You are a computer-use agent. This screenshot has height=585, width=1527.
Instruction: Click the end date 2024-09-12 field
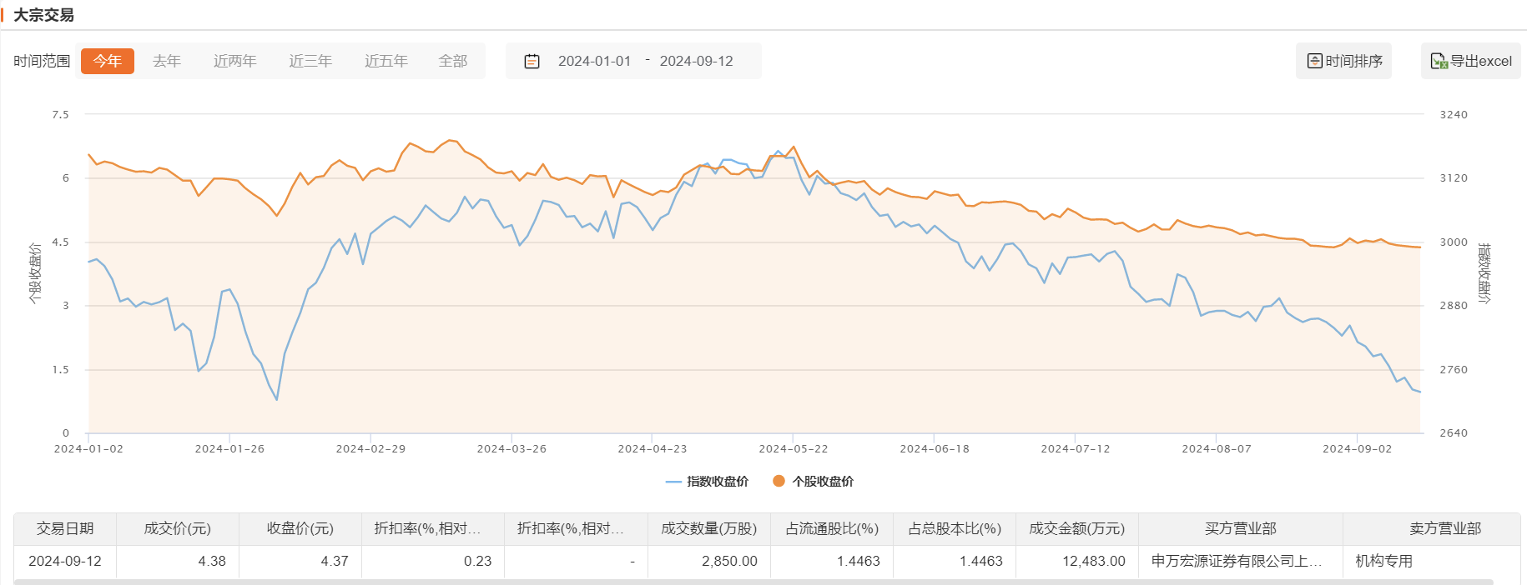point(696,61)
